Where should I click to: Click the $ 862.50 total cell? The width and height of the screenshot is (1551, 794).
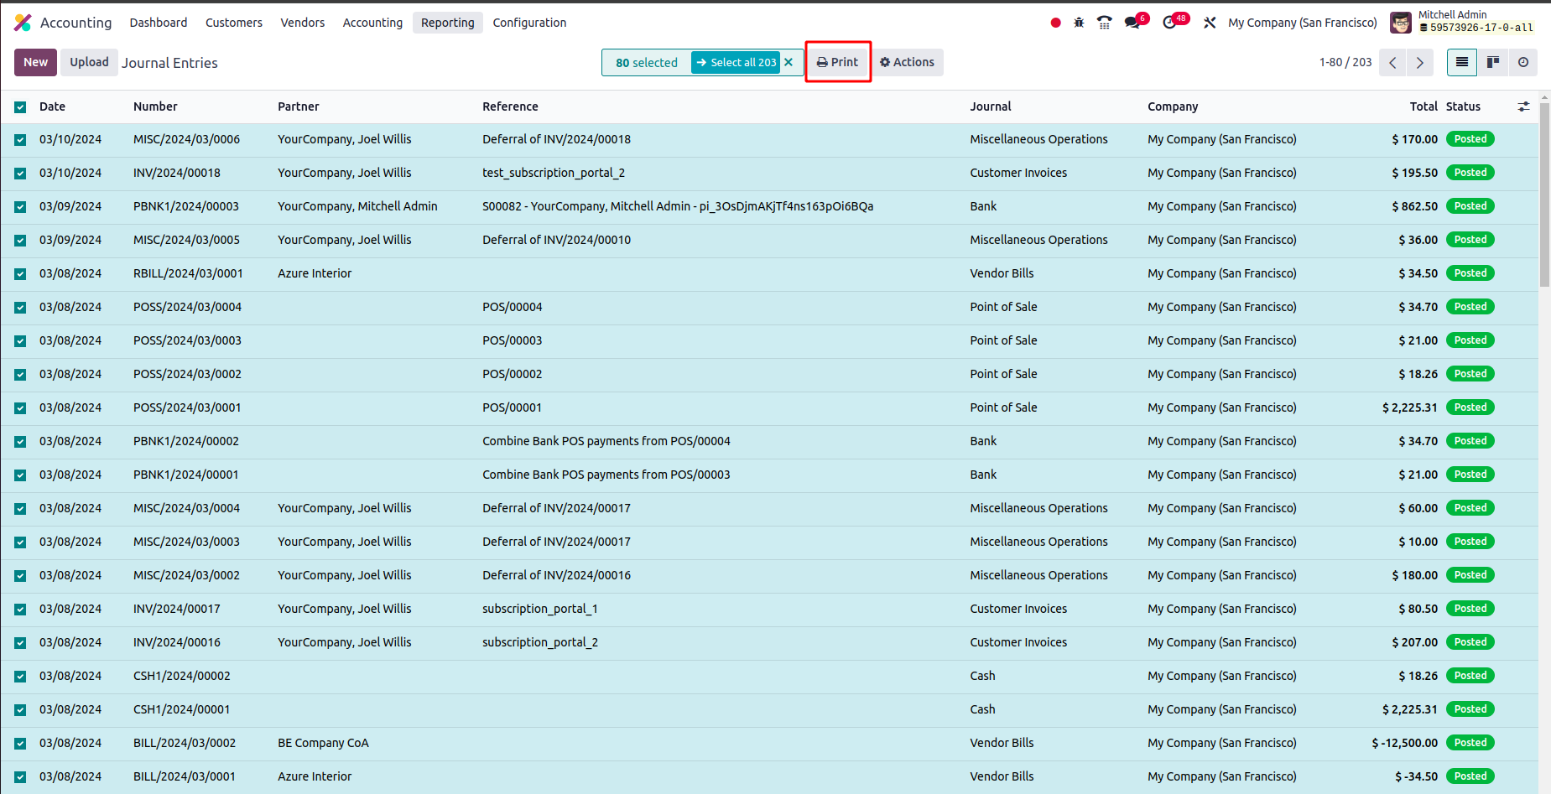click(x=1414, y=206)
